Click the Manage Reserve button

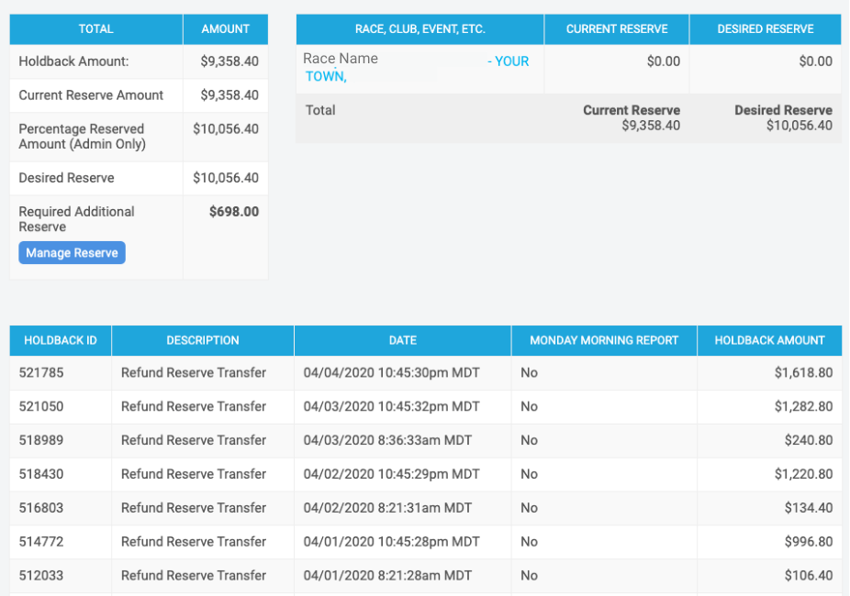72,252
